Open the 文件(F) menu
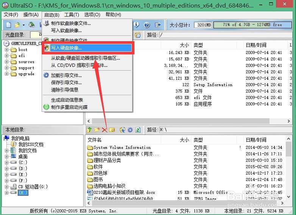The image size is (296, 215). click(x=11, y=14)
